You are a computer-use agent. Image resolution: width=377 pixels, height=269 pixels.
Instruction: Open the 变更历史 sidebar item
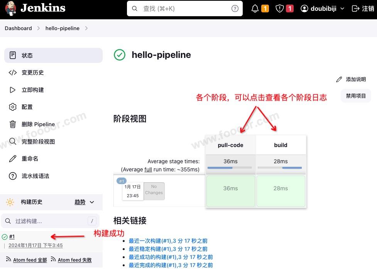point(32,73)
